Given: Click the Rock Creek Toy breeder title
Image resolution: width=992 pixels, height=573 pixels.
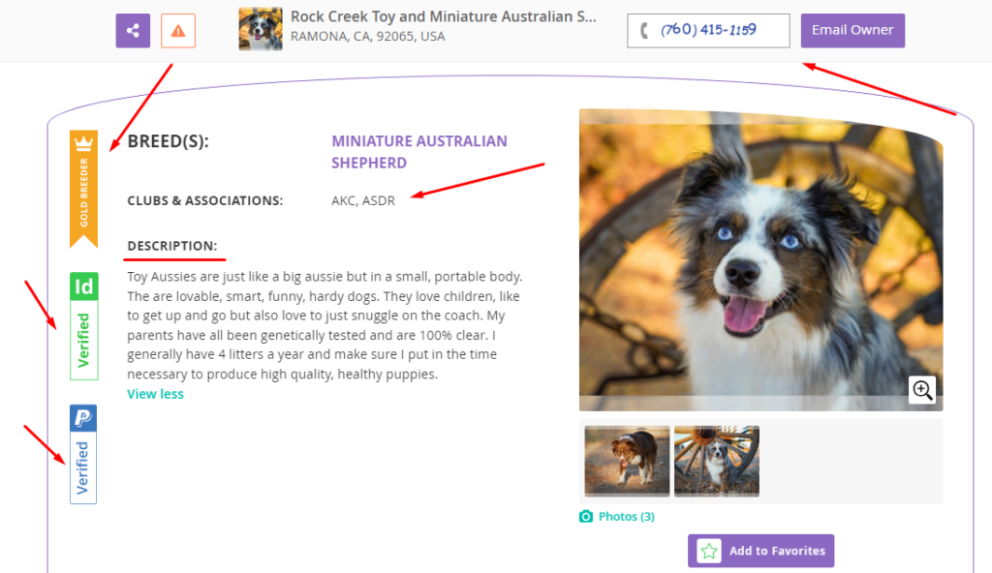Looking at the screenshot, I should tap(444, 17).
